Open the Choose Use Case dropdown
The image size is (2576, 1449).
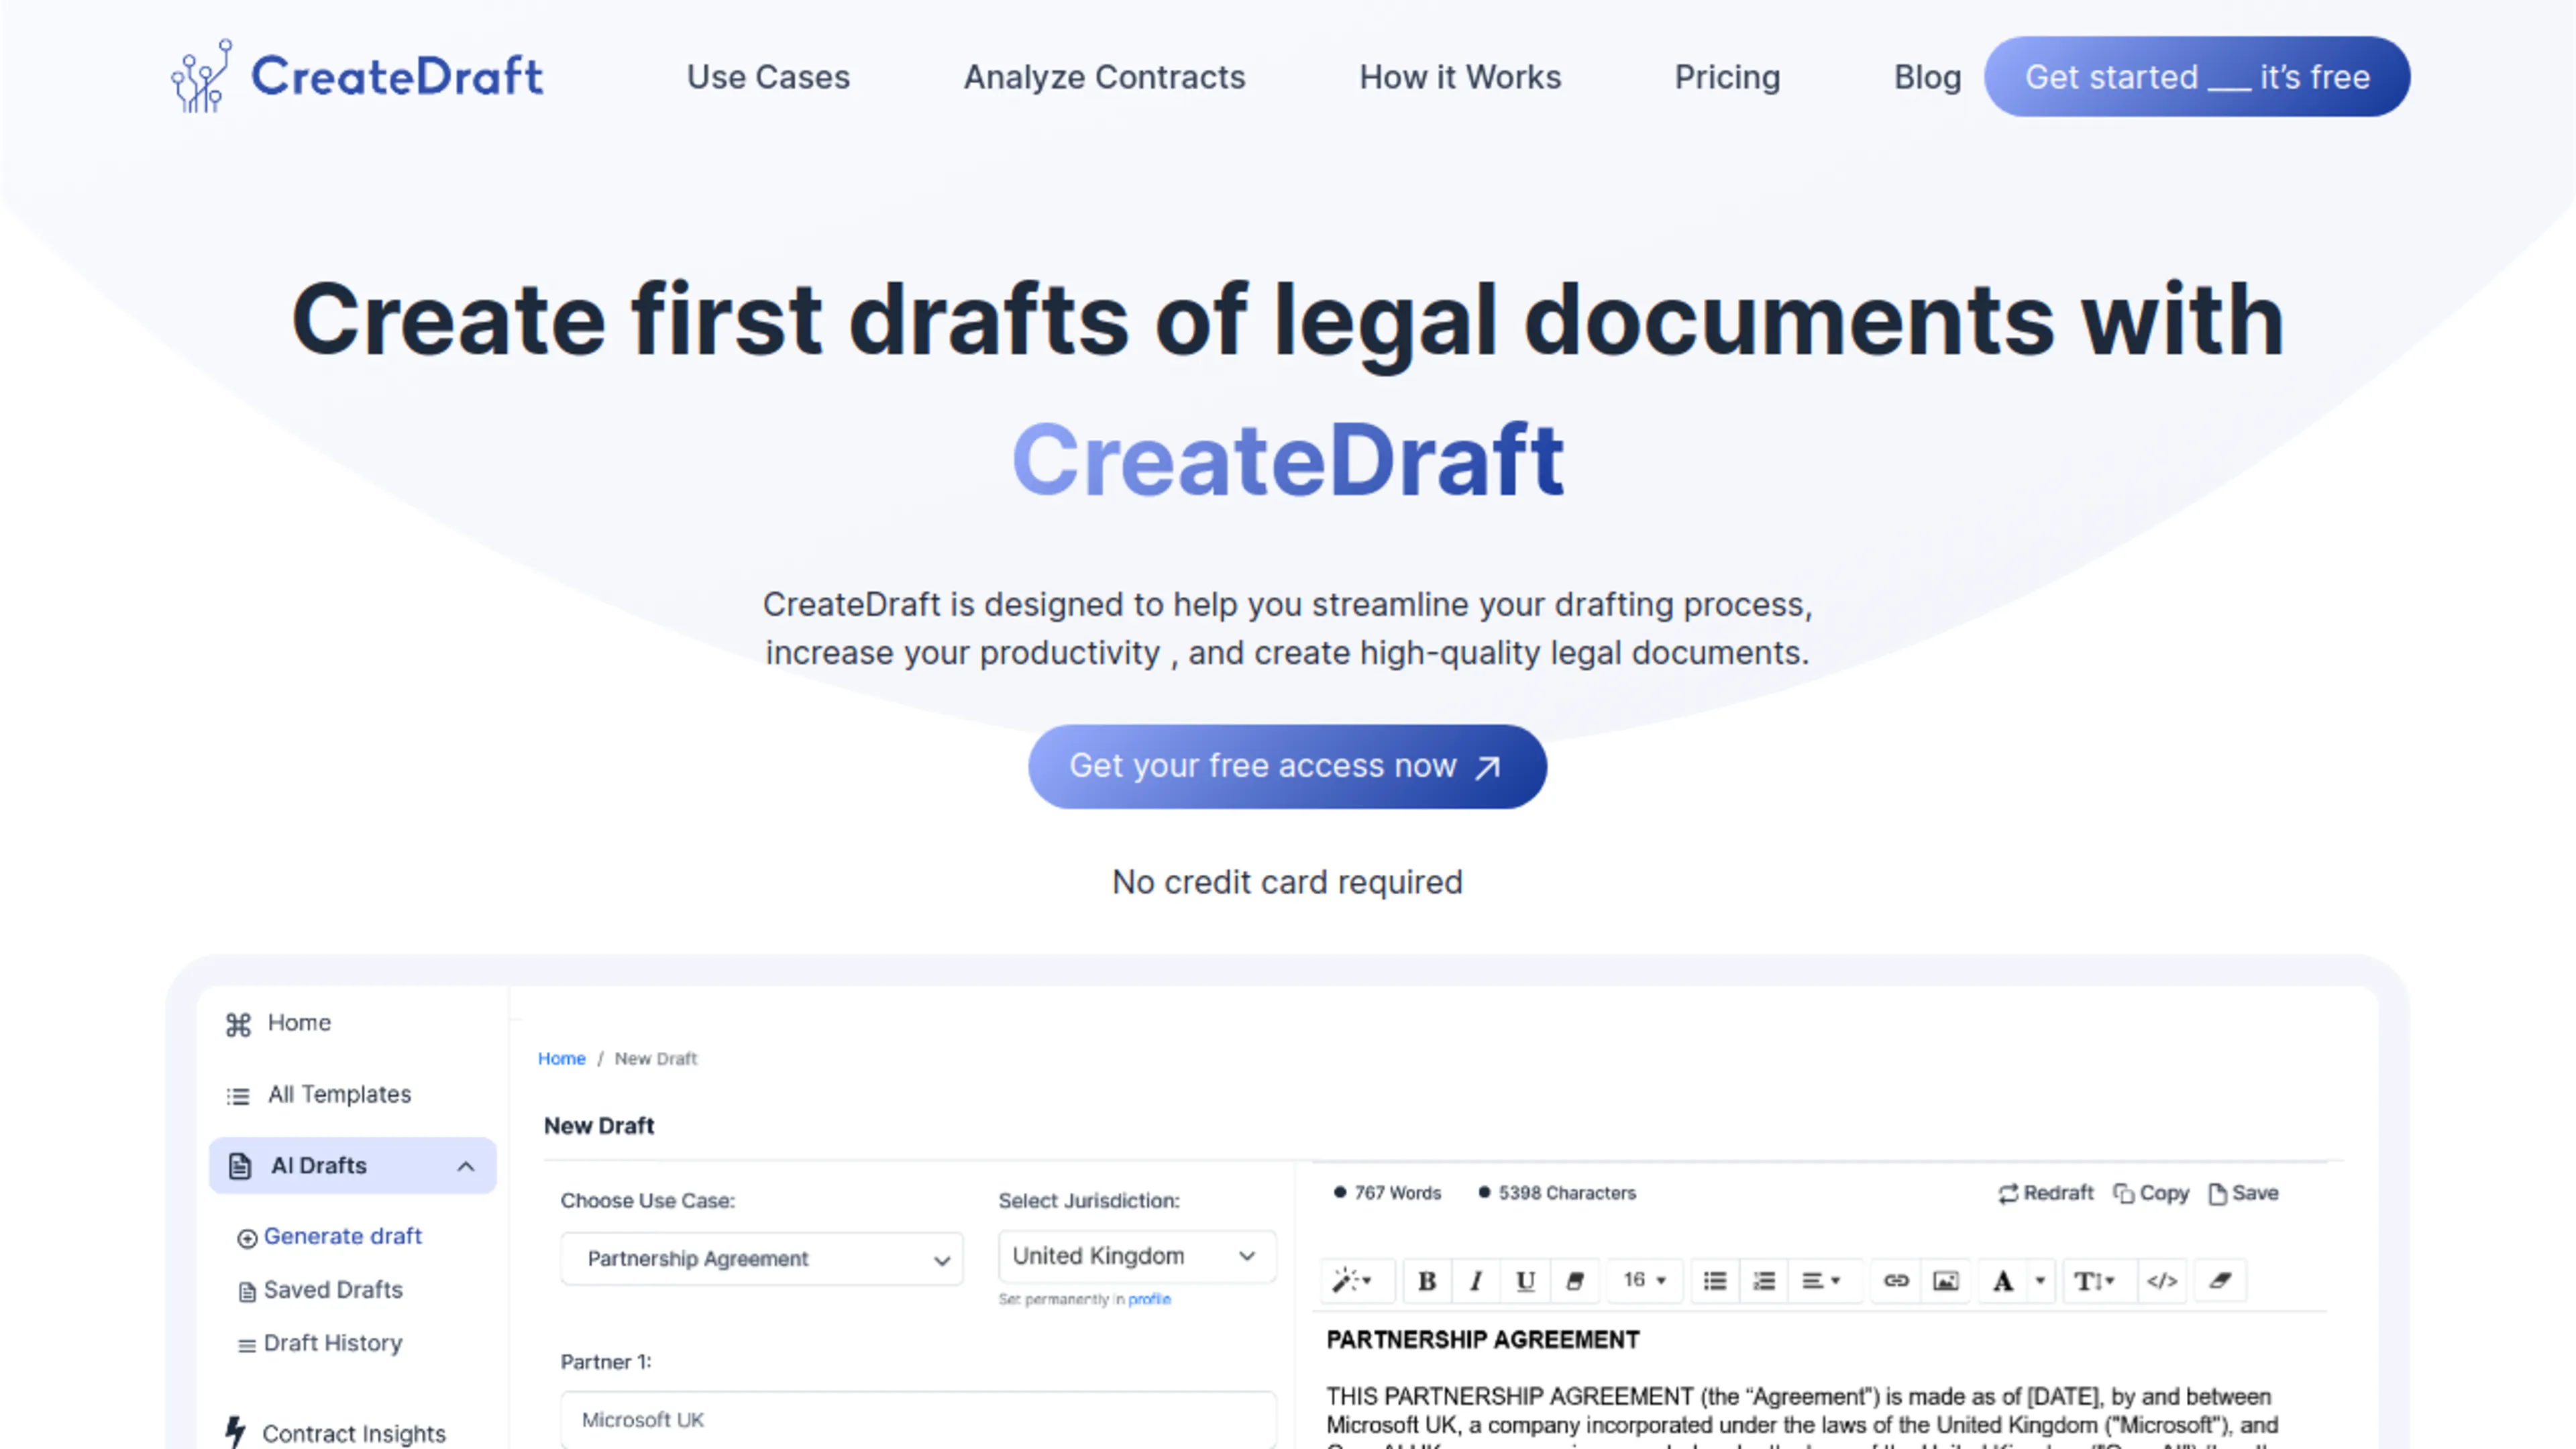[762, 1258]
